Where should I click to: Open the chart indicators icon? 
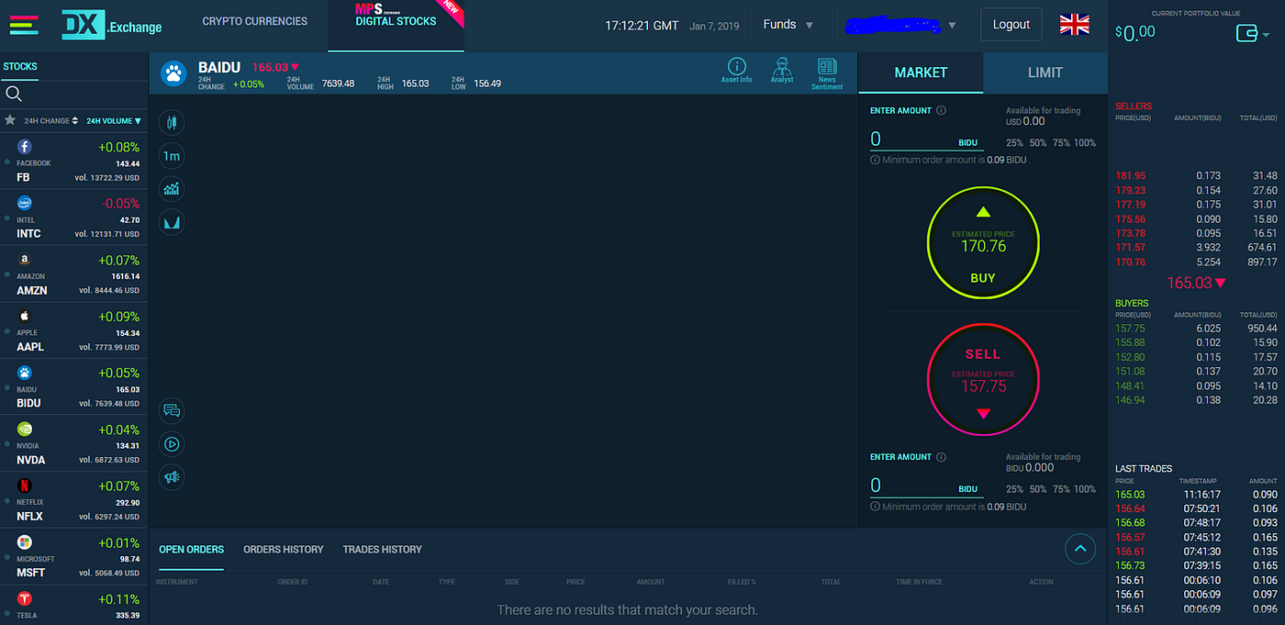pyautogui.click(x=172, y=189)
